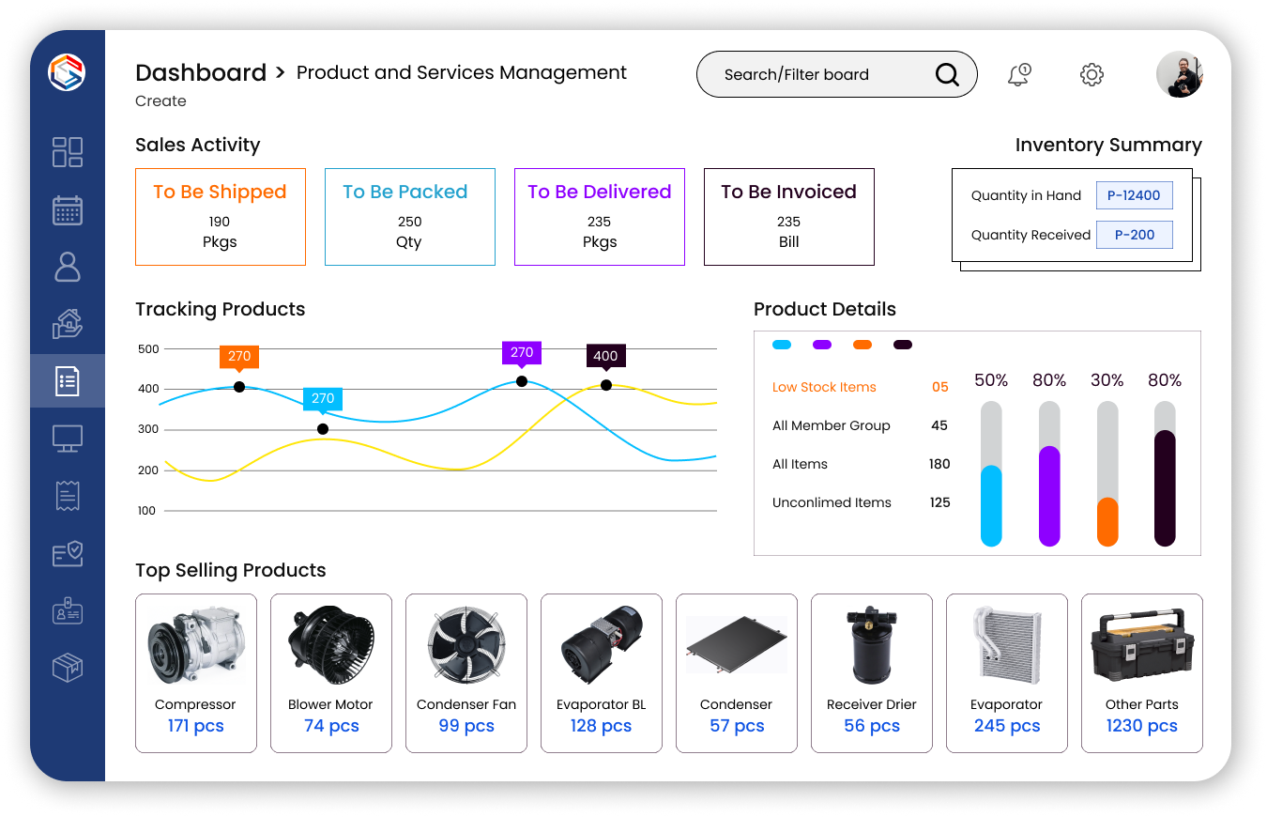1267x817 pixels.
Task: Click the app logo in the sidebar
Action: tap(67, 72)
